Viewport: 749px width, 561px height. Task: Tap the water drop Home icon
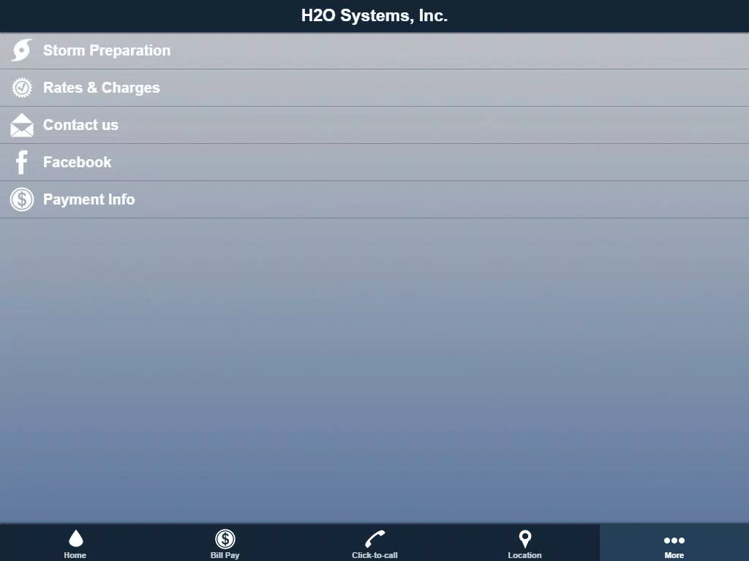click(75, 539)
